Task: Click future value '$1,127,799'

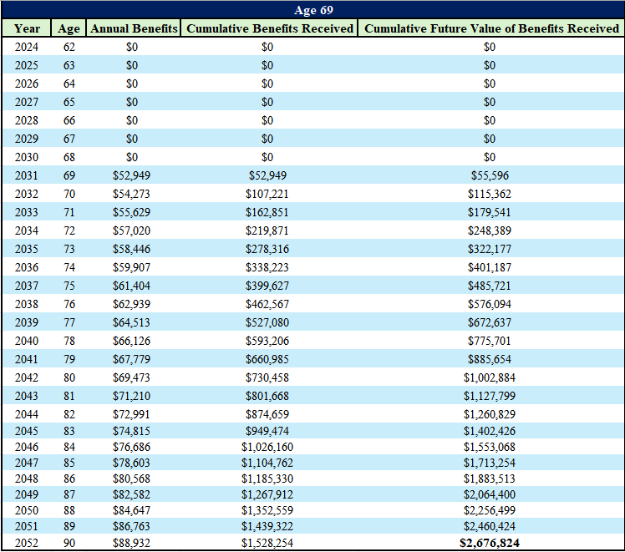Action: (490, 396)
